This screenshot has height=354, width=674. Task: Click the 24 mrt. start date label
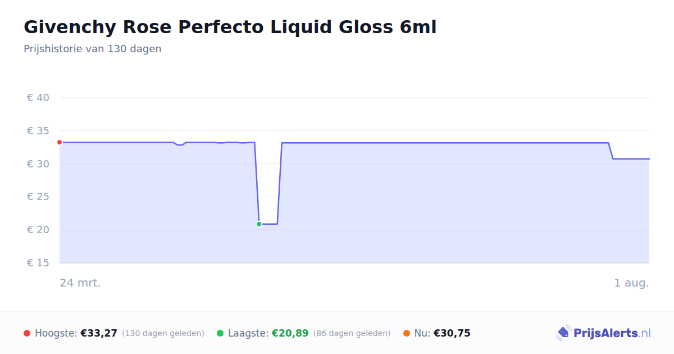[80, 283]
